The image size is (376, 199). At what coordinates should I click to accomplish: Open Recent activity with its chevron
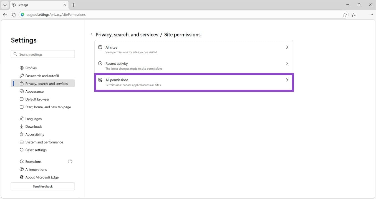pos(287,63)
